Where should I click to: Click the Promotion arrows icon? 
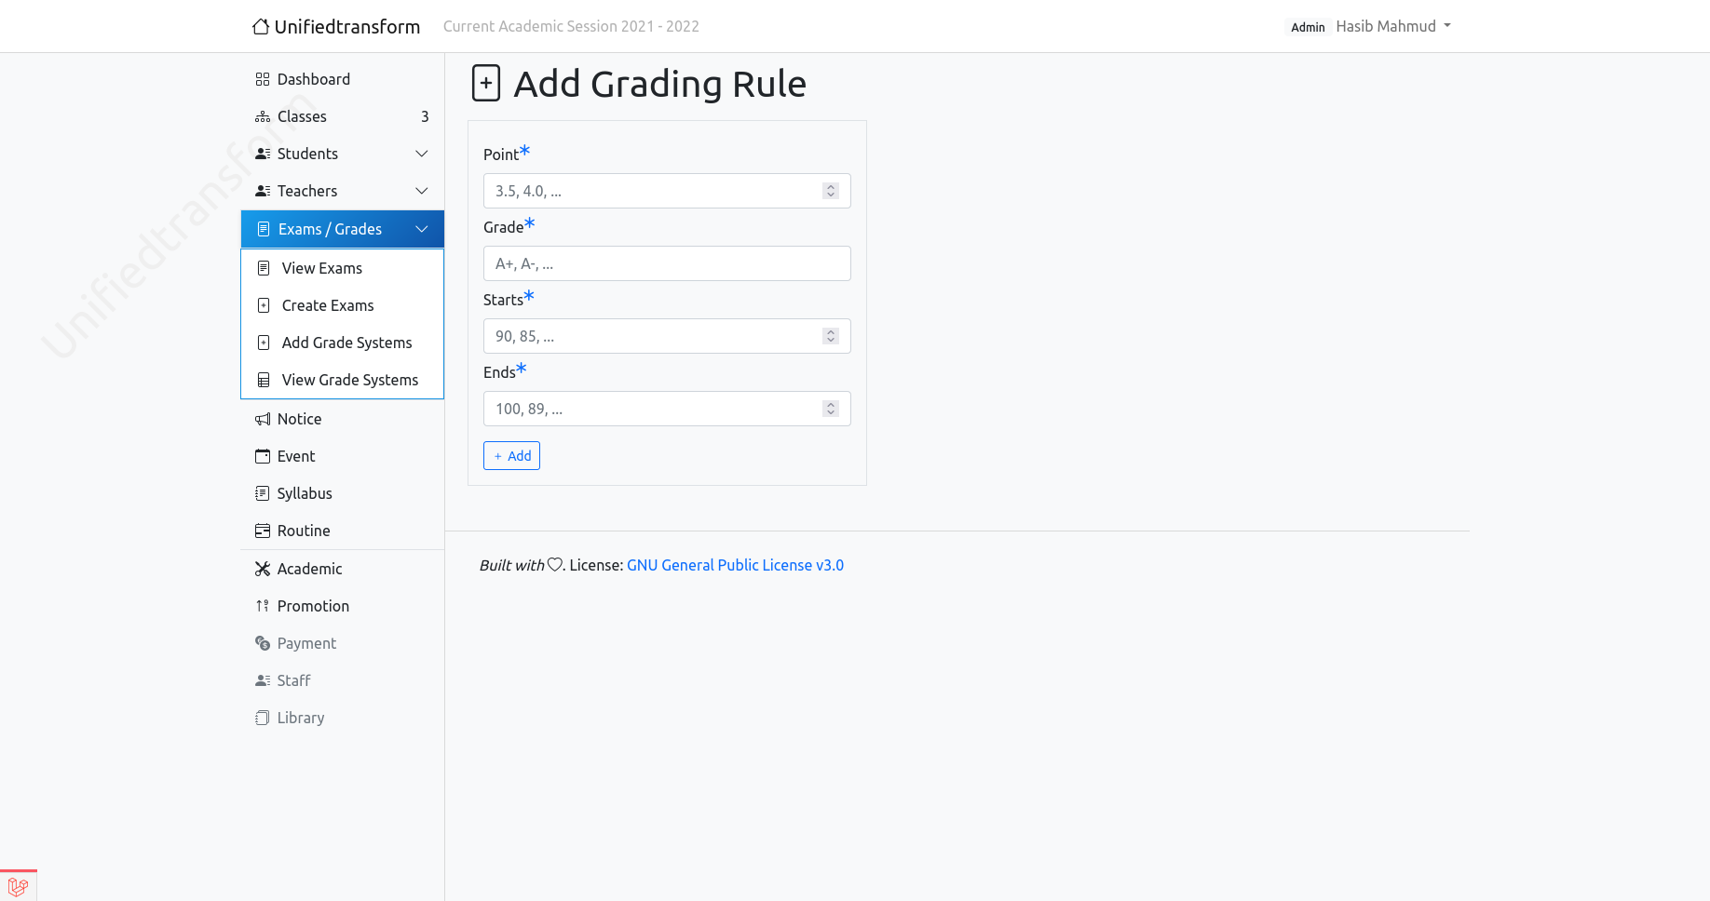[263, 606]
